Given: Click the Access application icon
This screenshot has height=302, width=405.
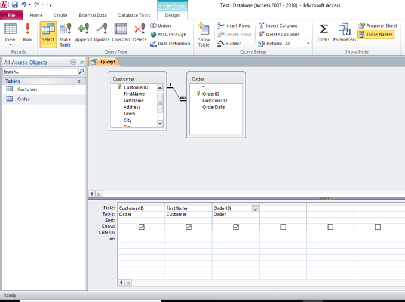Looking at the screenshot, I should click(x=4, y=4).
